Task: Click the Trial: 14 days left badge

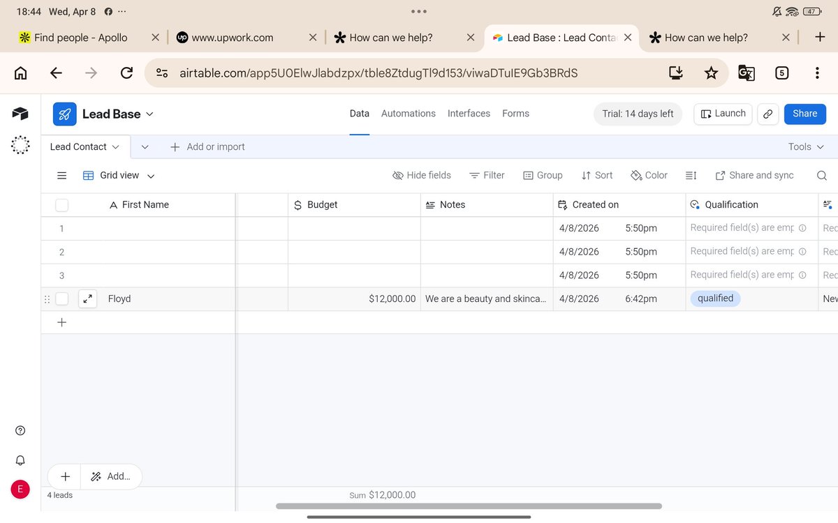Action: click(638, 114)
